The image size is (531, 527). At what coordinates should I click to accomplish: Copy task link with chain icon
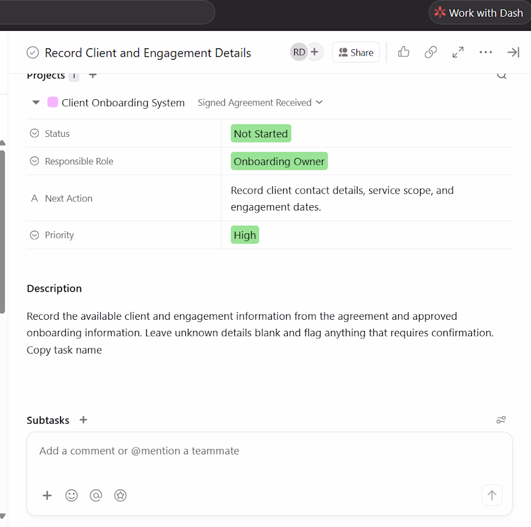coord(431,52)
